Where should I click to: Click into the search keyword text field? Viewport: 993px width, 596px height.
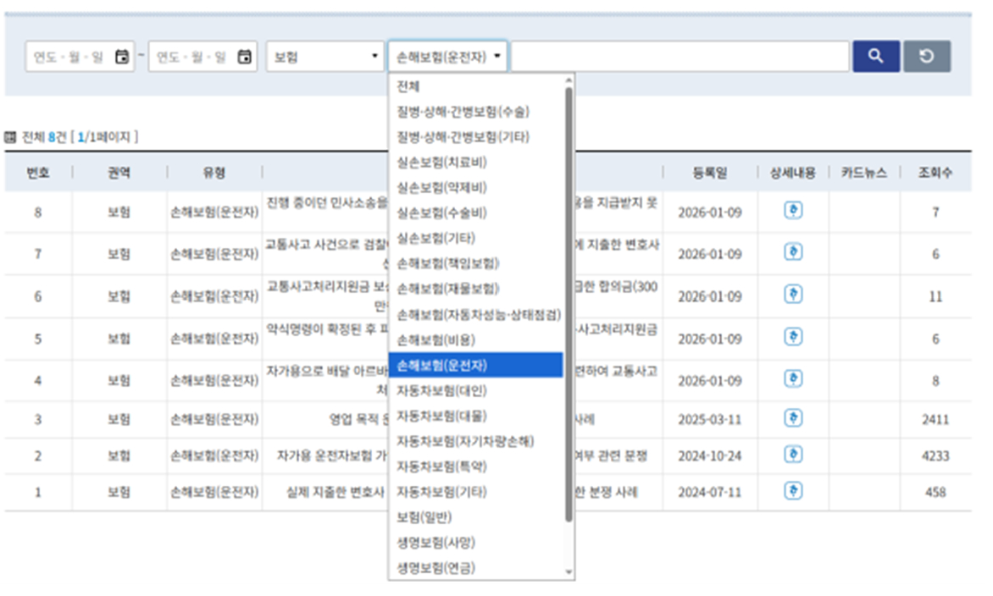coord(680,57)
